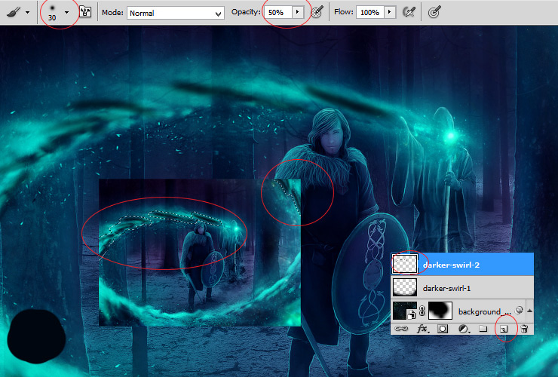The width and height of the screenshot is (558, 377).
Task: Click the Flow 100% input field
Action: pyautogui.click(x=370, y=13)
